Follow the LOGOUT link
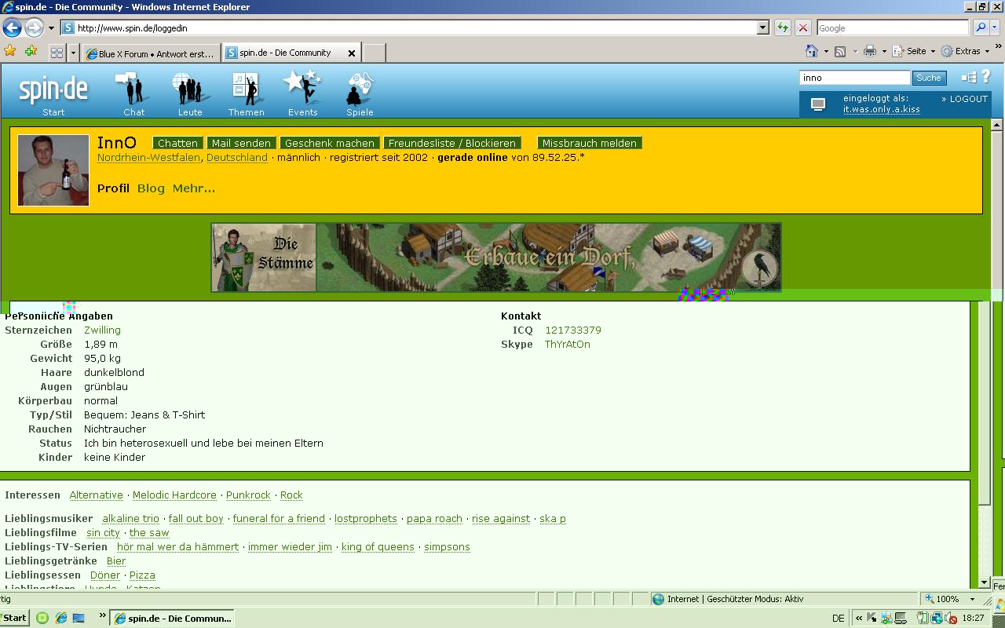The image size is (1005, 628). click(x=968, y=99)
